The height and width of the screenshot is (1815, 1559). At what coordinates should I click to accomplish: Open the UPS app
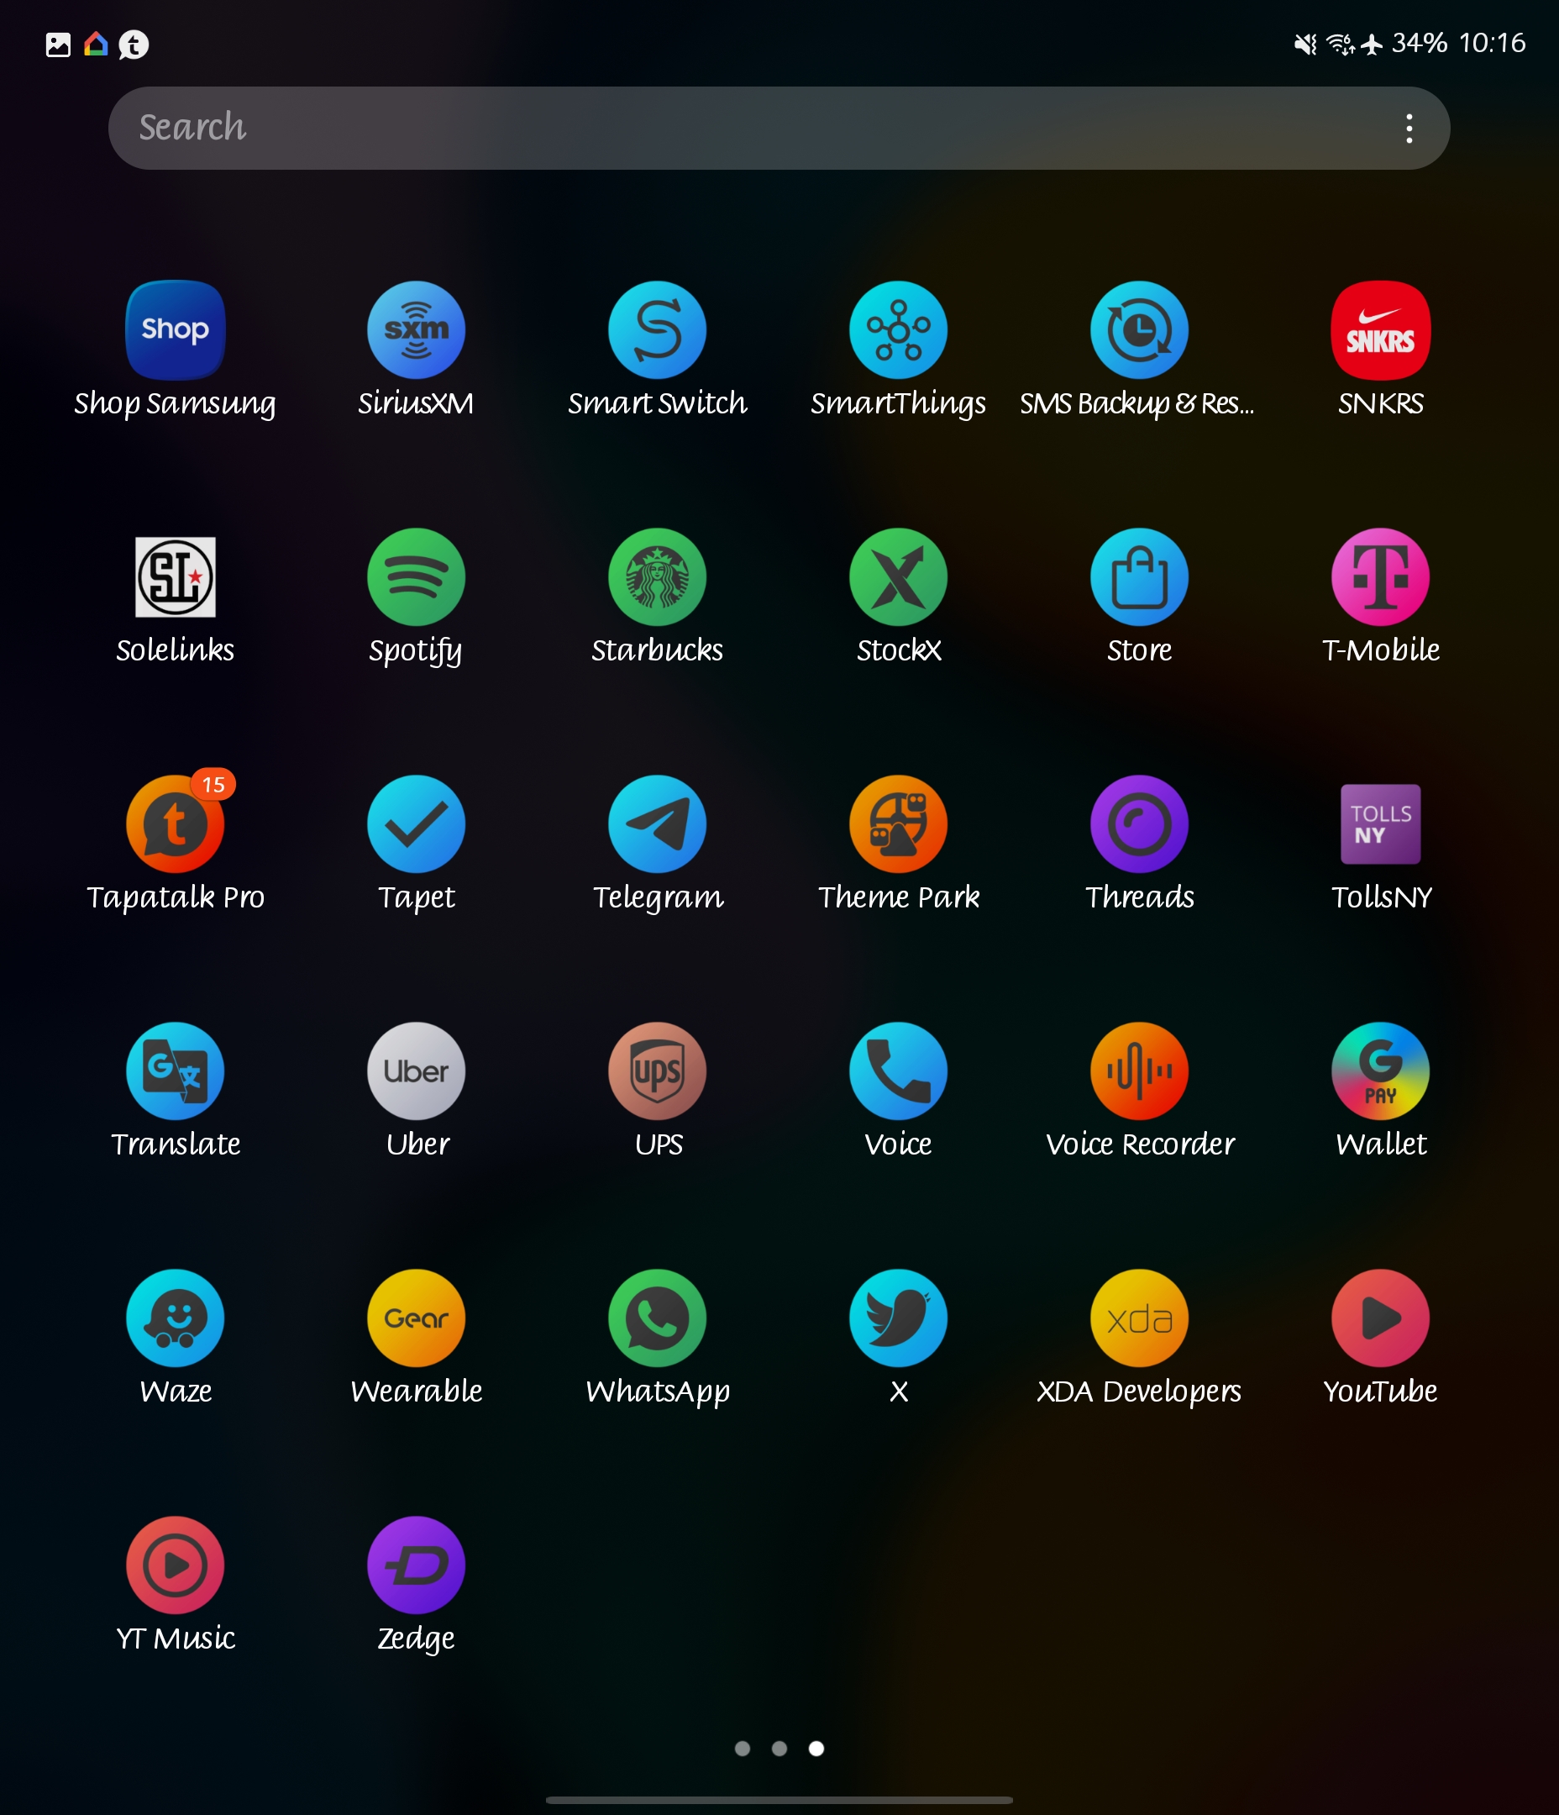tap(657, 1071)
